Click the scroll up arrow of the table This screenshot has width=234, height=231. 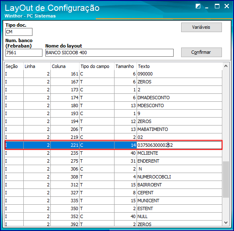[226, 66]
